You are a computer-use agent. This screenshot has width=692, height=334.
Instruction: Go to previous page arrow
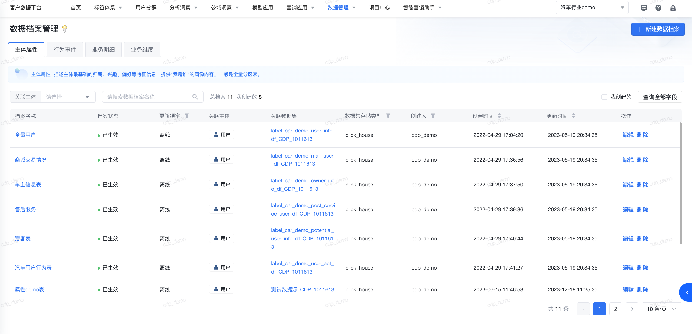click(583, 309)
